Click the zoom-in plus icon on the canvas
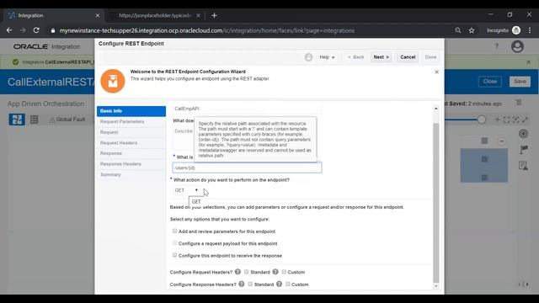The width and height of the screenshot is (539, 303). point(497,120)
